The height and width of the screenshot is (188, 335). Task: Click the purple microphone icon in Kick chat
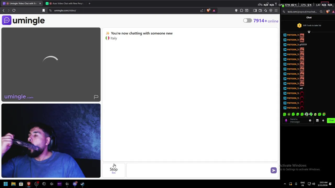click(286, 121)
